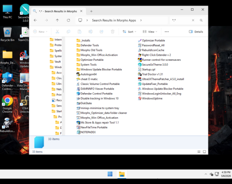232x184 pixels.
Task: Click in the search input field
Action: (181, 20)
